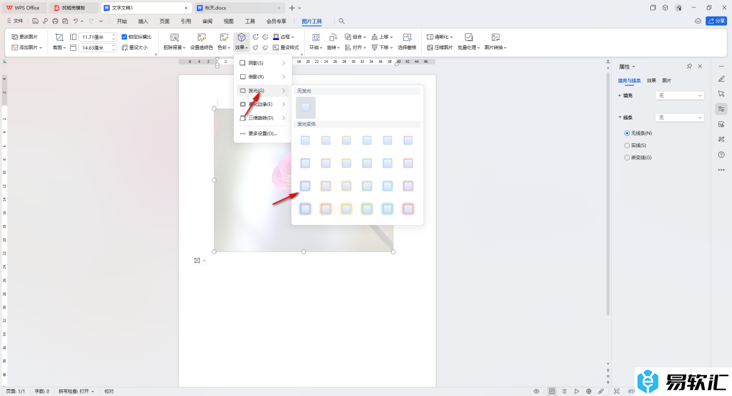Click the 更改图片 change picture button
This screenshot has height=396, width=732.
tap(25, 37)
